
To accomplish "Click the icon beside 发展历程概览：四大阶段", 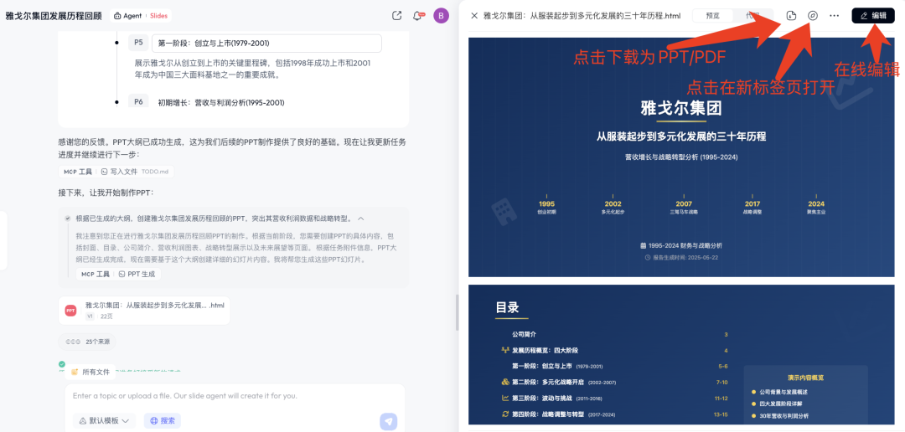I will click(x=505, y=350).
